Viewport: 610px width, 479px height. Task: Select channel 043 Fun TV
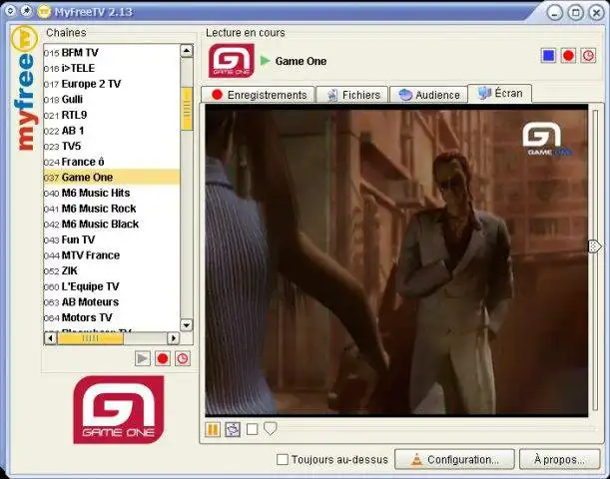coord(111,239)
